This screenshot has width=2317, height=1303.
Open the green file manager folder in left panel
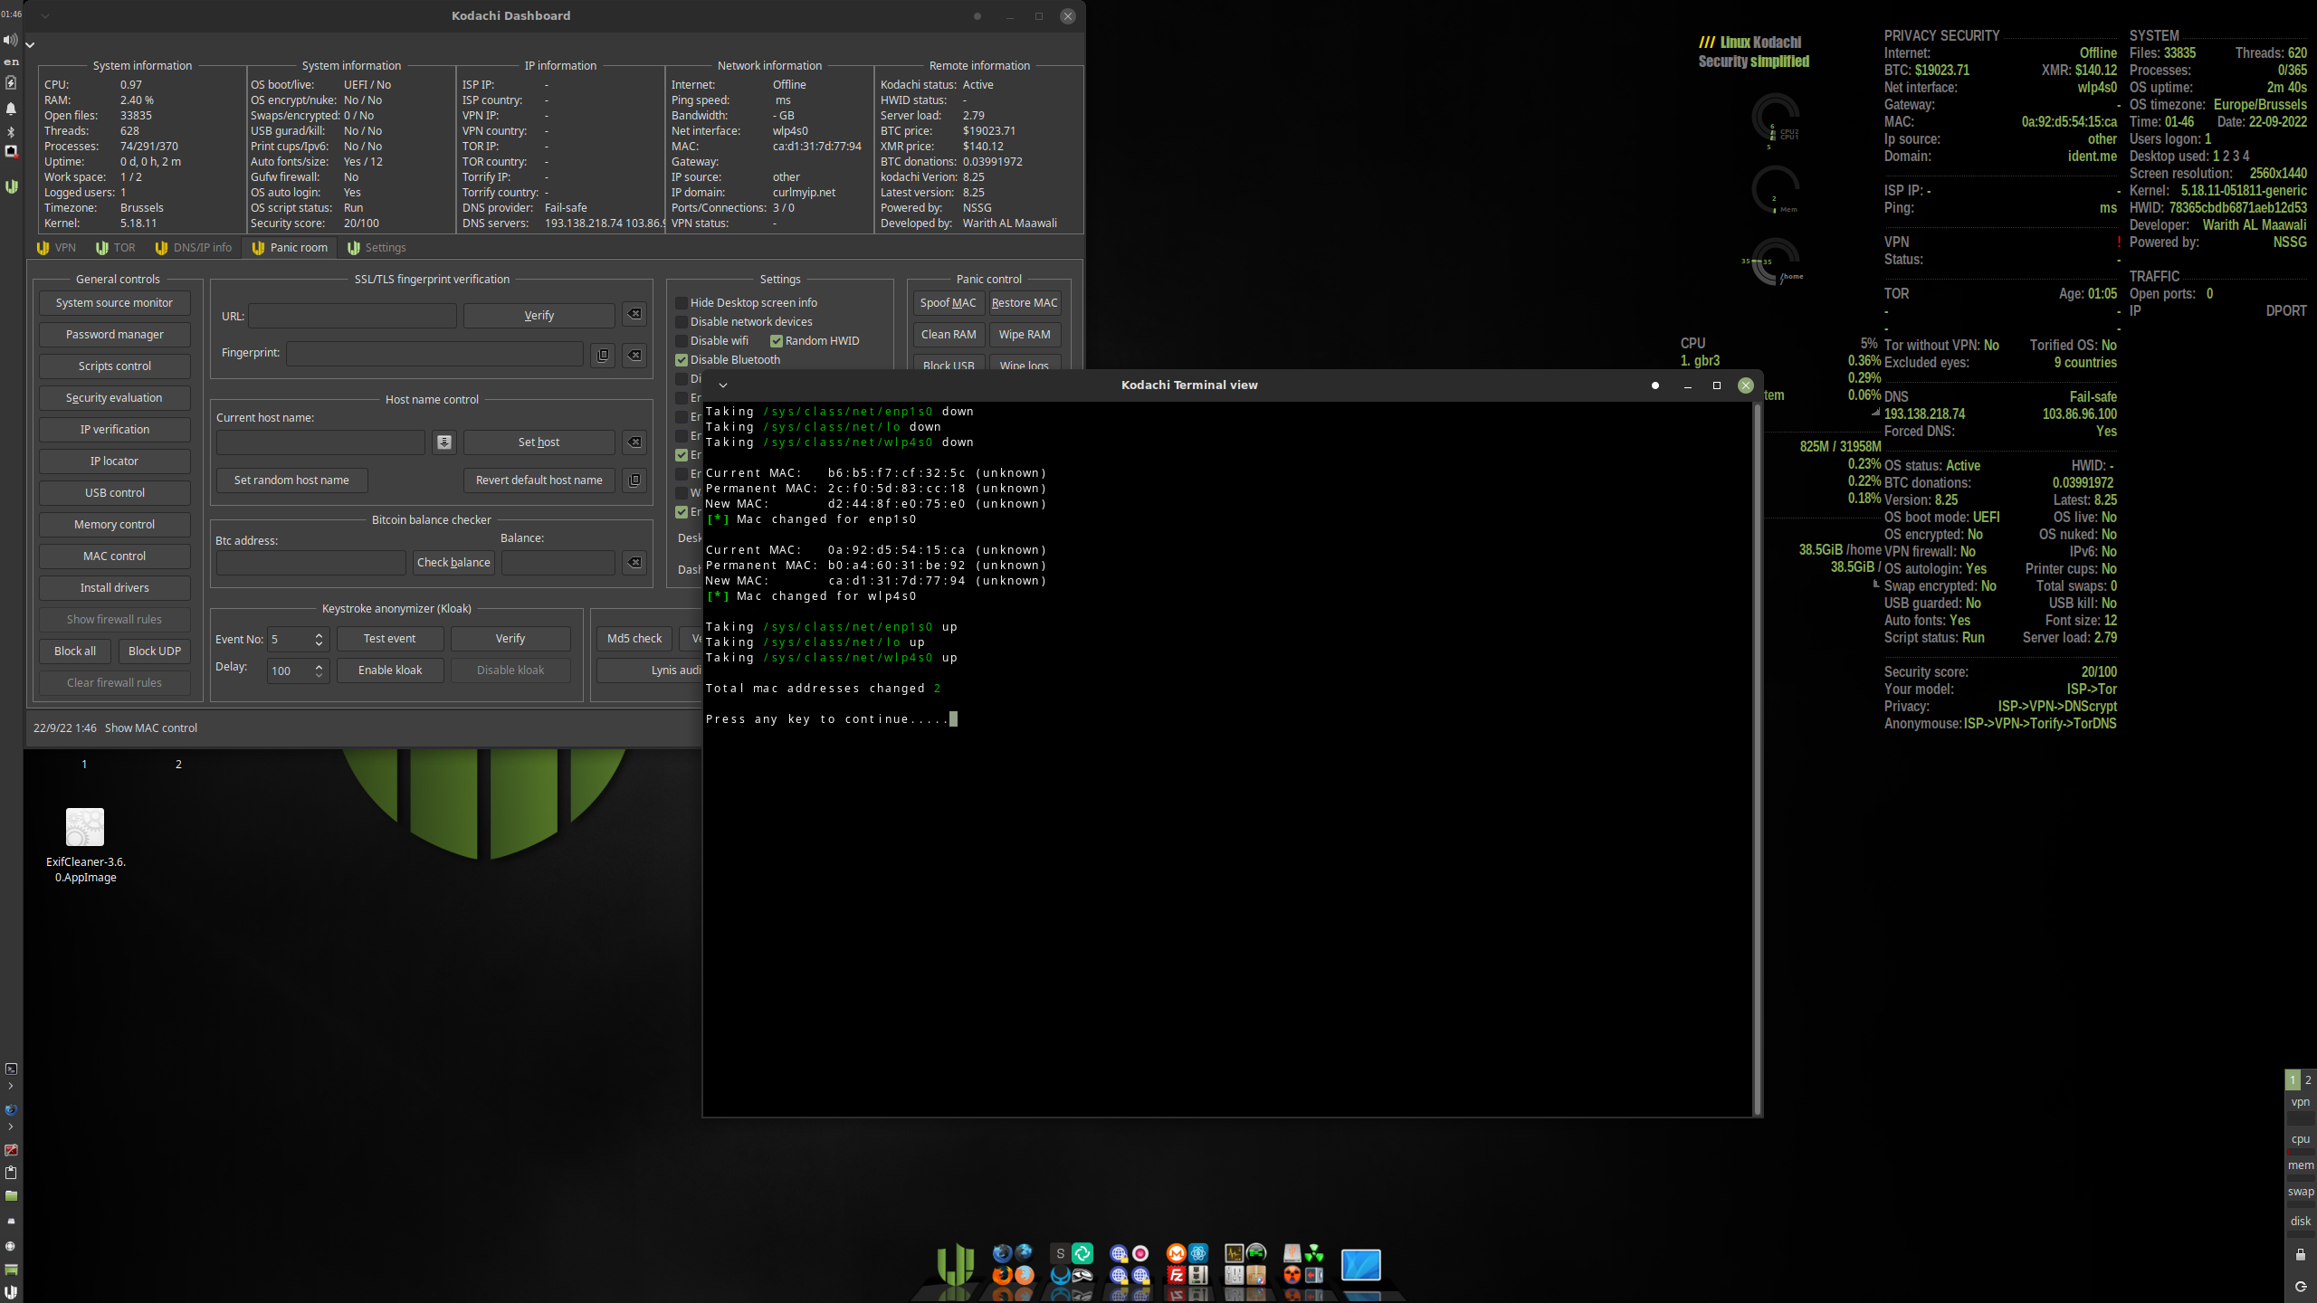11,1195
